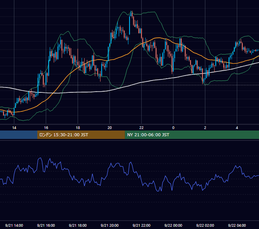
Task: Click the ロンドン 15:30-21:00 JST session bar
Action: coord(81,135)
